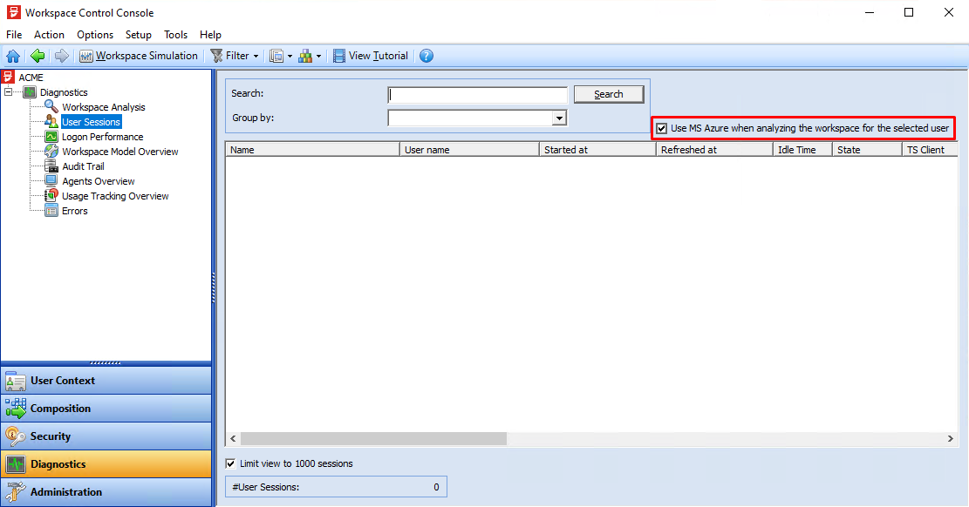Click the Logon Performance chart icon
This screenshot has height=507, width=969.
tap(51, 137)
